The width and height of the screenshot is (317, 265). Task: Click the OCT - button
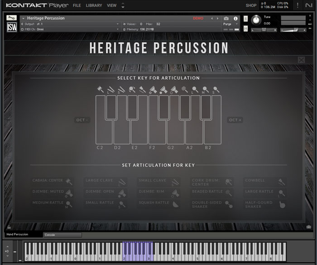tap(82, 120)
